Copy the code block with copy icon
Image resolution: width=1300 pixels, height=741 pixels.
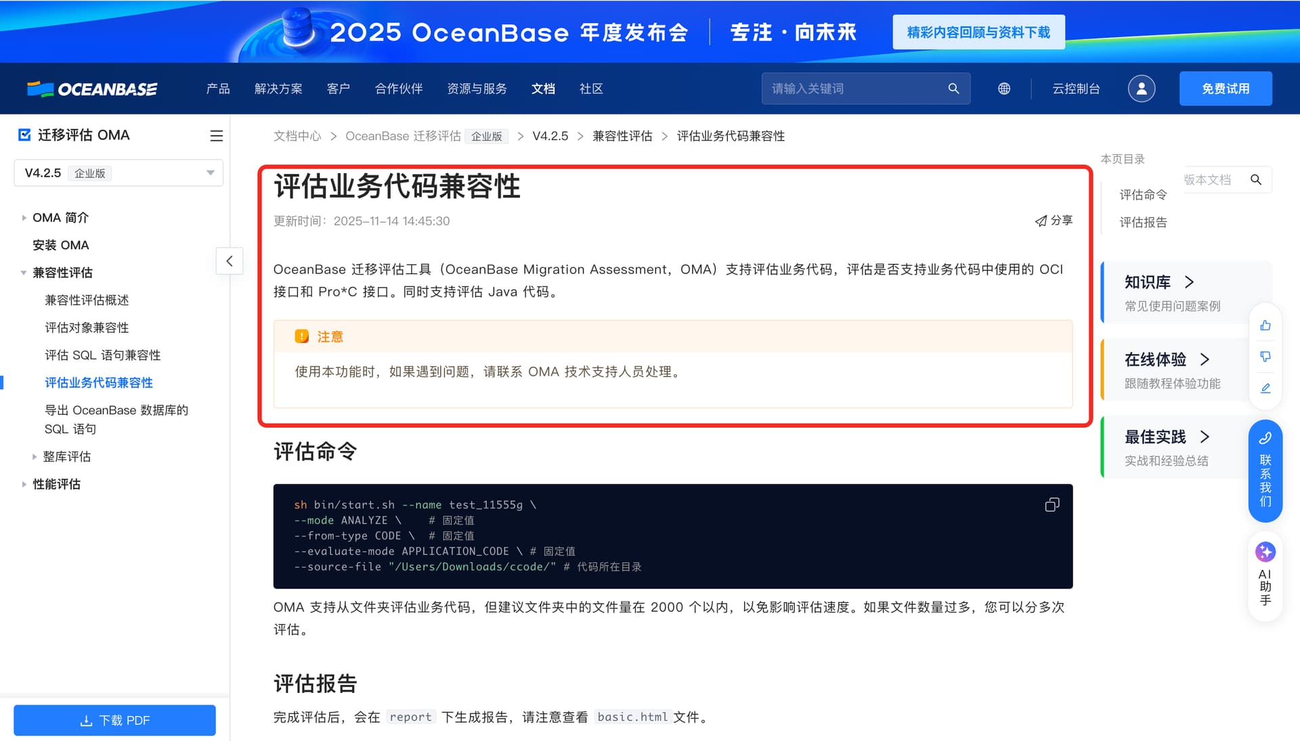point(1052,505)
